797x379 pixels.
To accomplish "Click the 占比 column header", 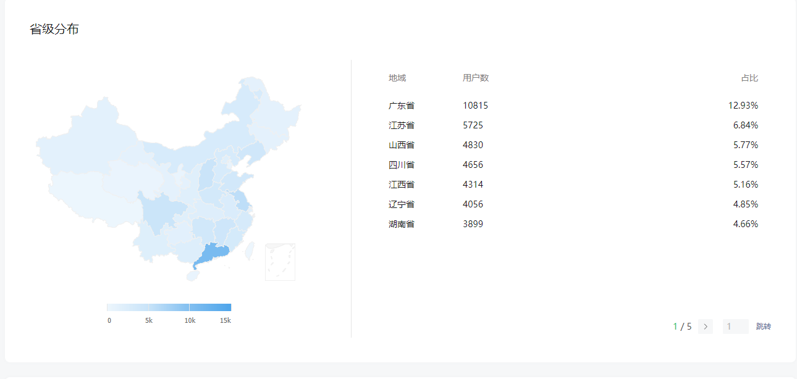I will pyautogui.click(x=749, y=78).
